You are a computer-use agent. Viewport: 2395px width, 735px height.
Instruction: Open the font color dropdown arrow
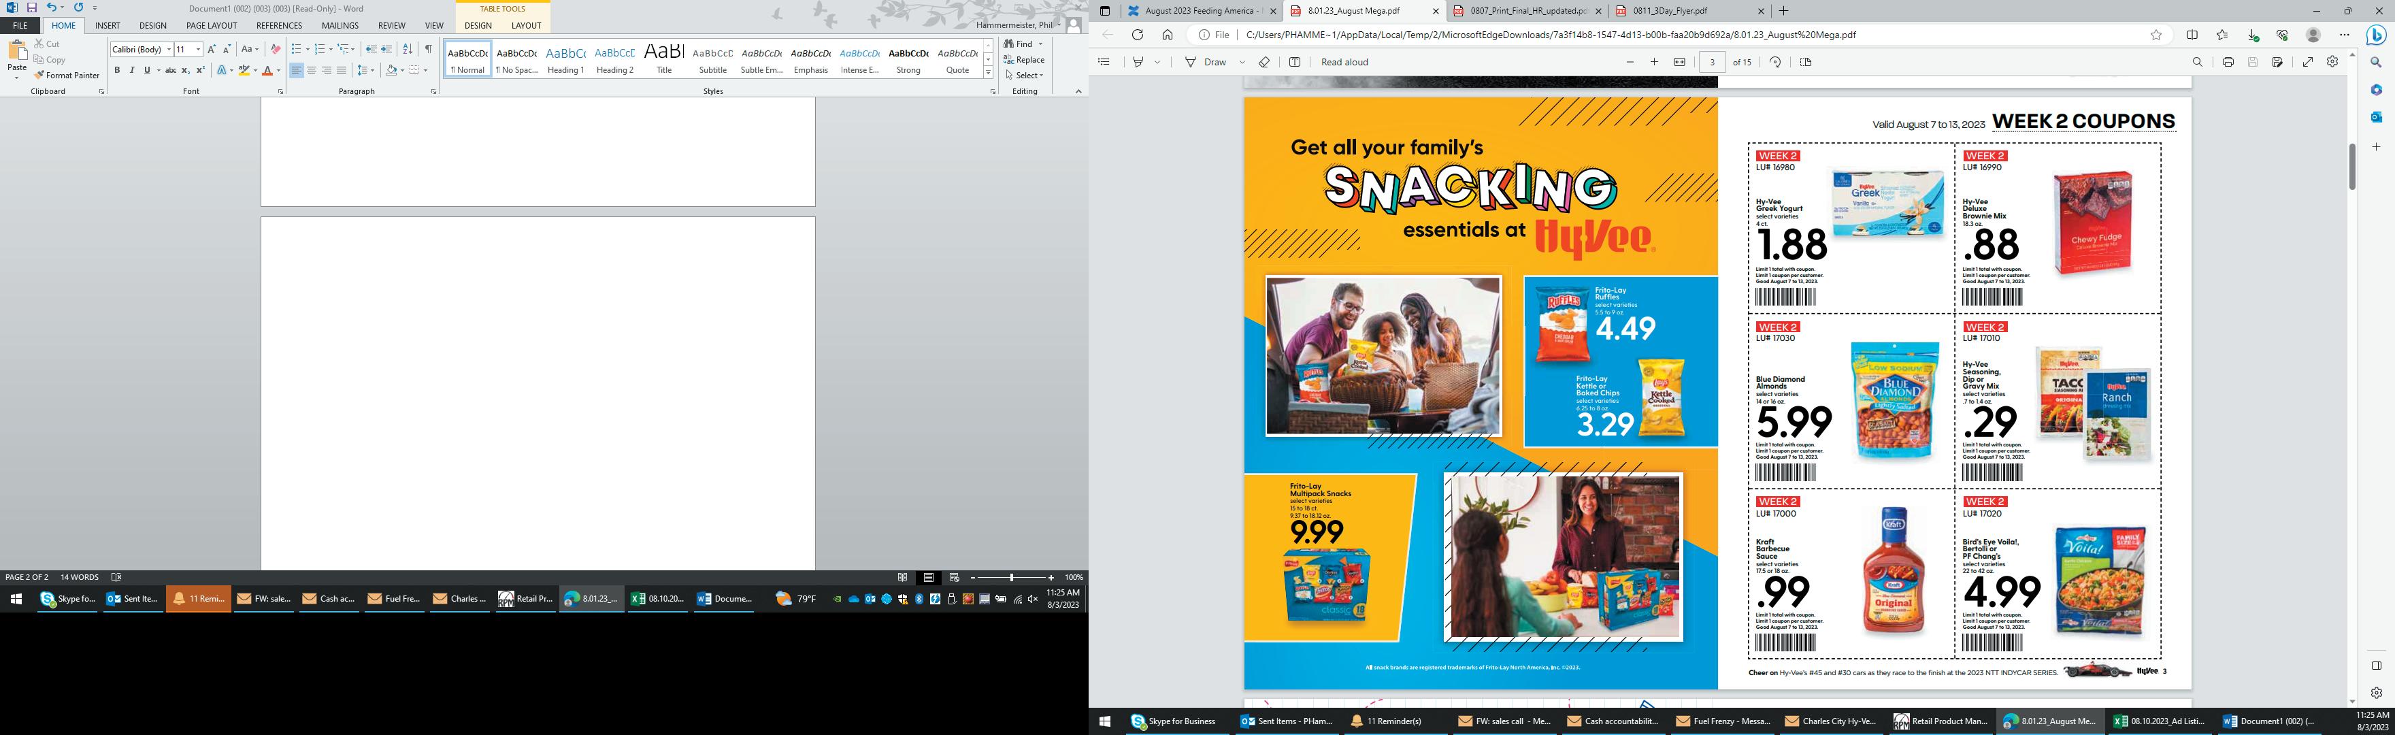(278, 71)
